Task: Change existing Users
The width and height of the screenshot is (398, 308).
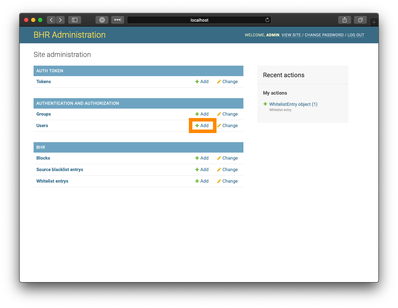Action: pos(227,125)
